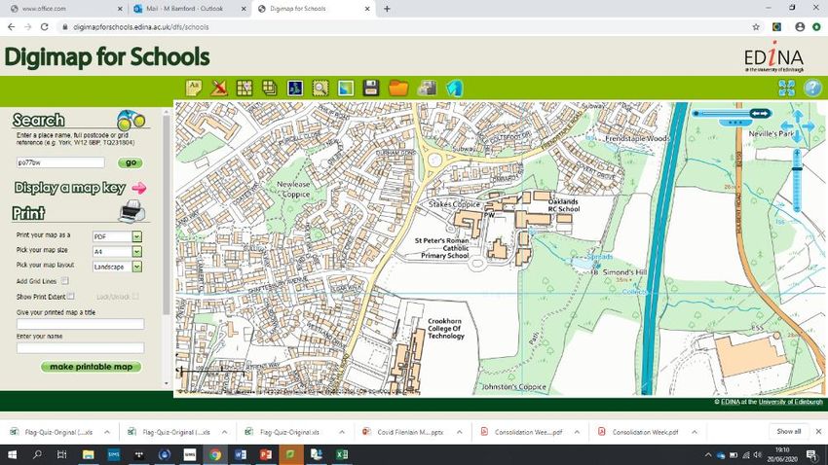Viewport: 828px width, 465px height.
Task: Expand the three-dots tab under opacity slider
Action: pos(735,123)
